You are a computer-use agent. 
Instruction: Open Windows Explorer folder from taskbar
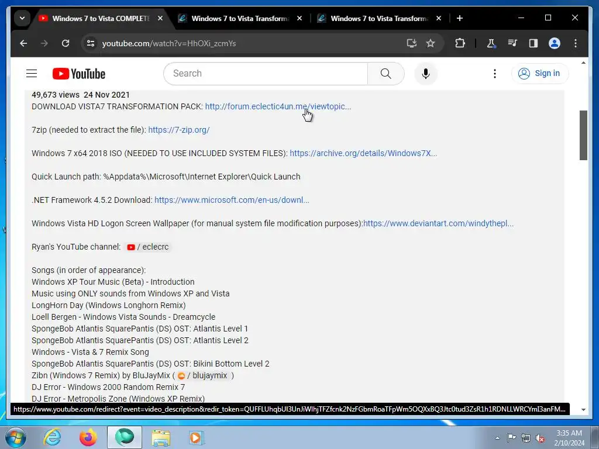coord(161,438)
